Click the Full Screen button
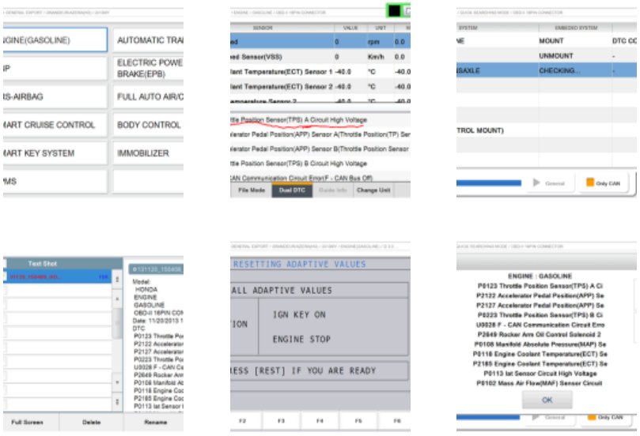 click(27, 422)
